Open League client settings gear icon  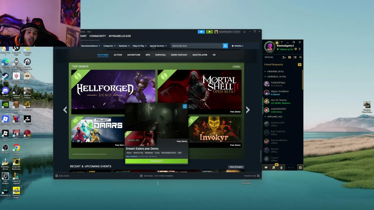point(294,42)
